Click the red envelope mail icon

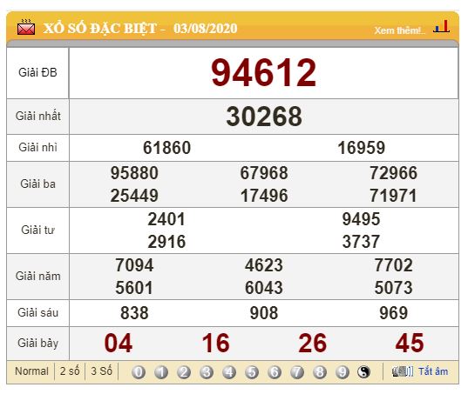(x=26, y=28)
